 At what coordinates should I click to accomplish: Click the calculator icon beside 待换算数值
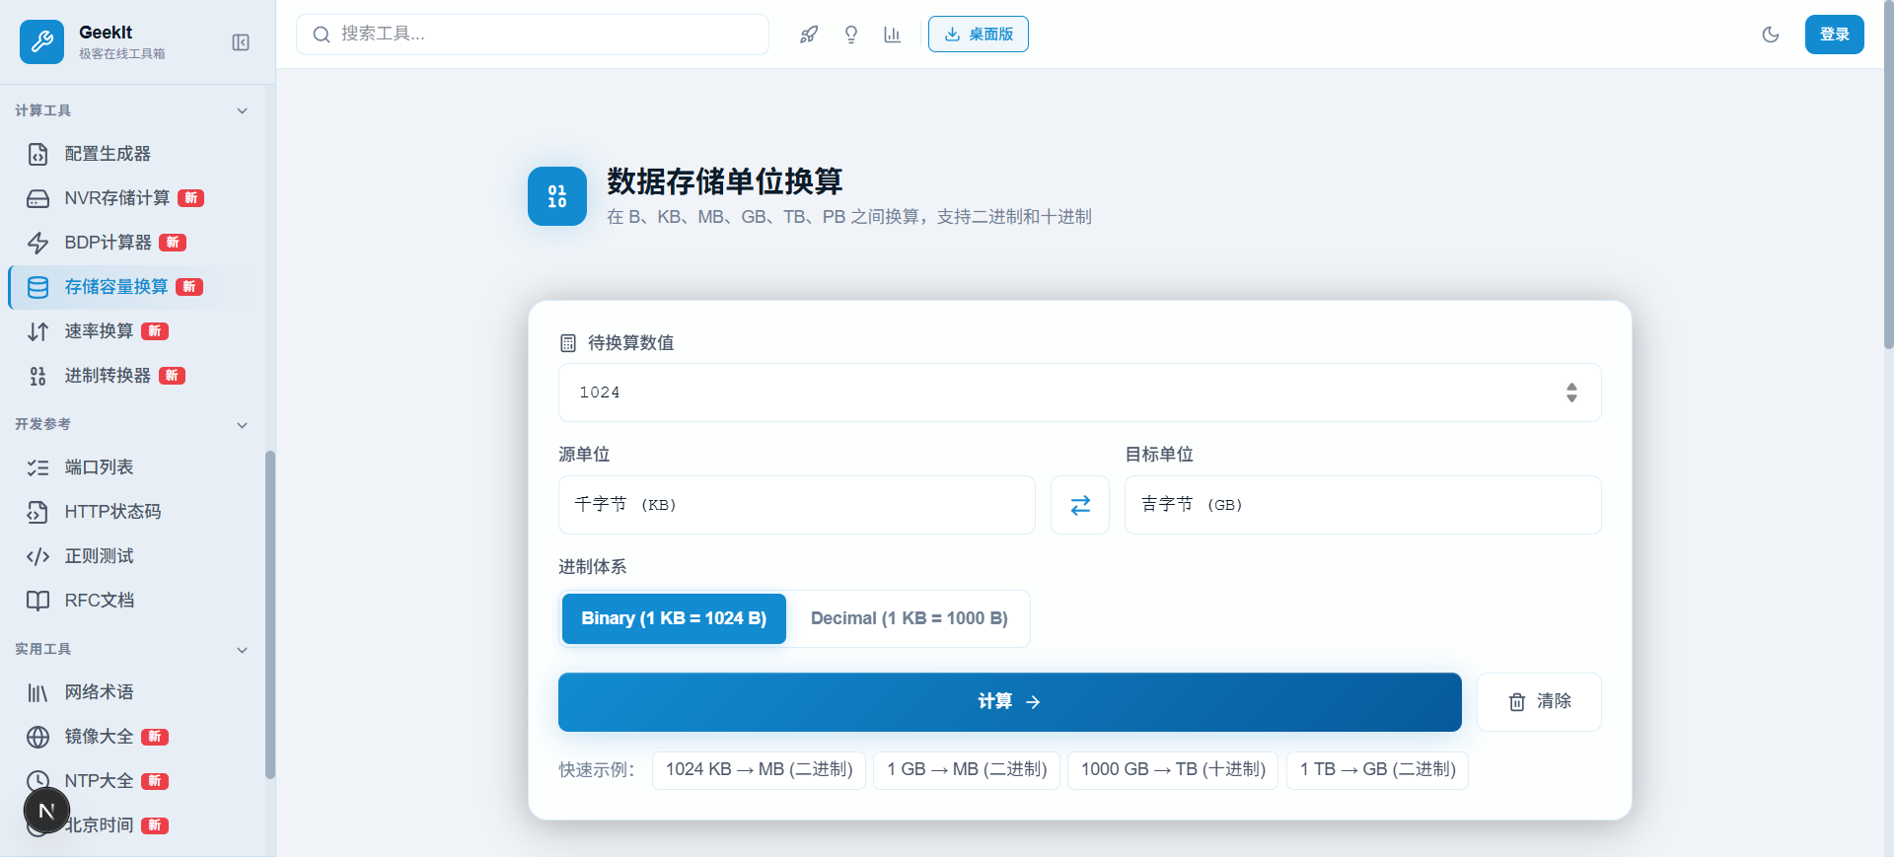click(568, 343)
